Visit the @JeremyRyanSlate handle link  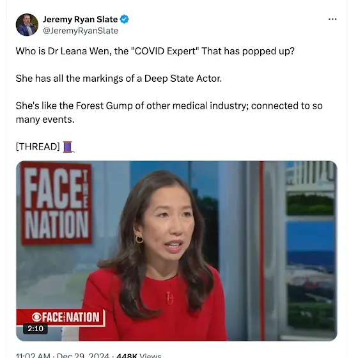81,31
